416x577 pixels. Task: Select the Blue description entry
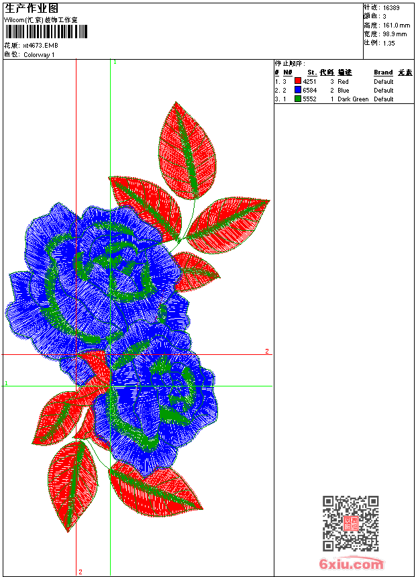point(343,90)
